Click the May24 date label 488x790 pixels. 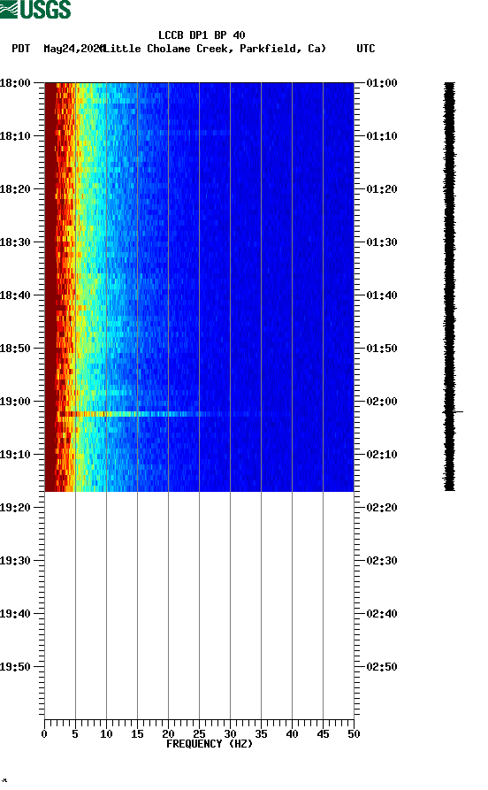[73, 49]
